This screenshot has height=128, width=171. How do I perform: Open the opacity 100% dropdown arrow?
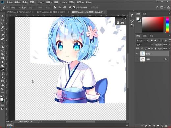[x=169, y=45]
